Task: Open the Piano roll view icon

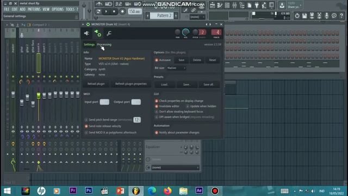Action: click(220, 5)
